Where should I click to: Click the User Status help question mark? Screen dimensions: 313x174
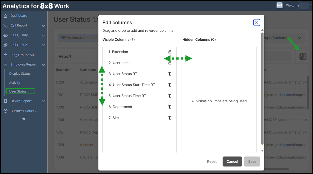coord(95,19)
